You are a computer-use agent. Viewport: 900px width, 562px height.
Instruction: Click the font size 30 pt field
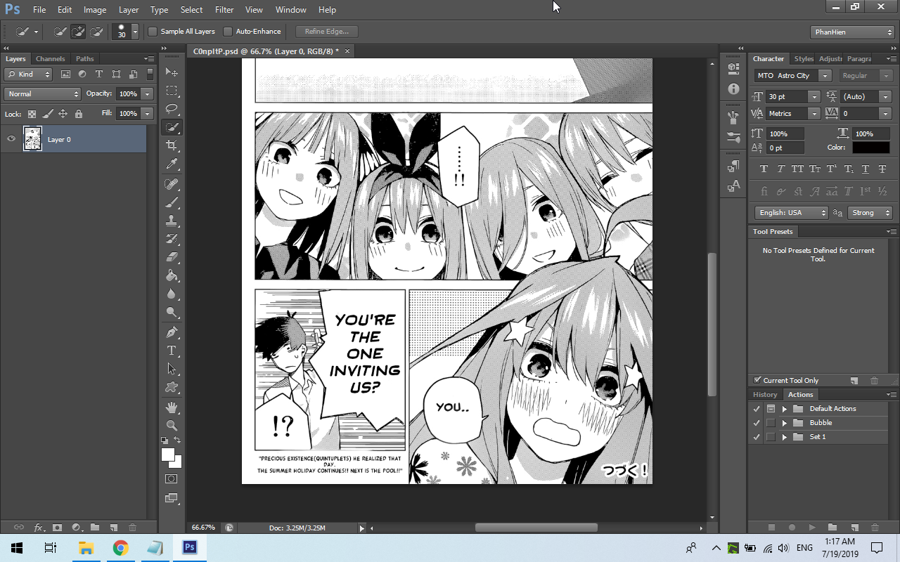click(x=787, y=96)
